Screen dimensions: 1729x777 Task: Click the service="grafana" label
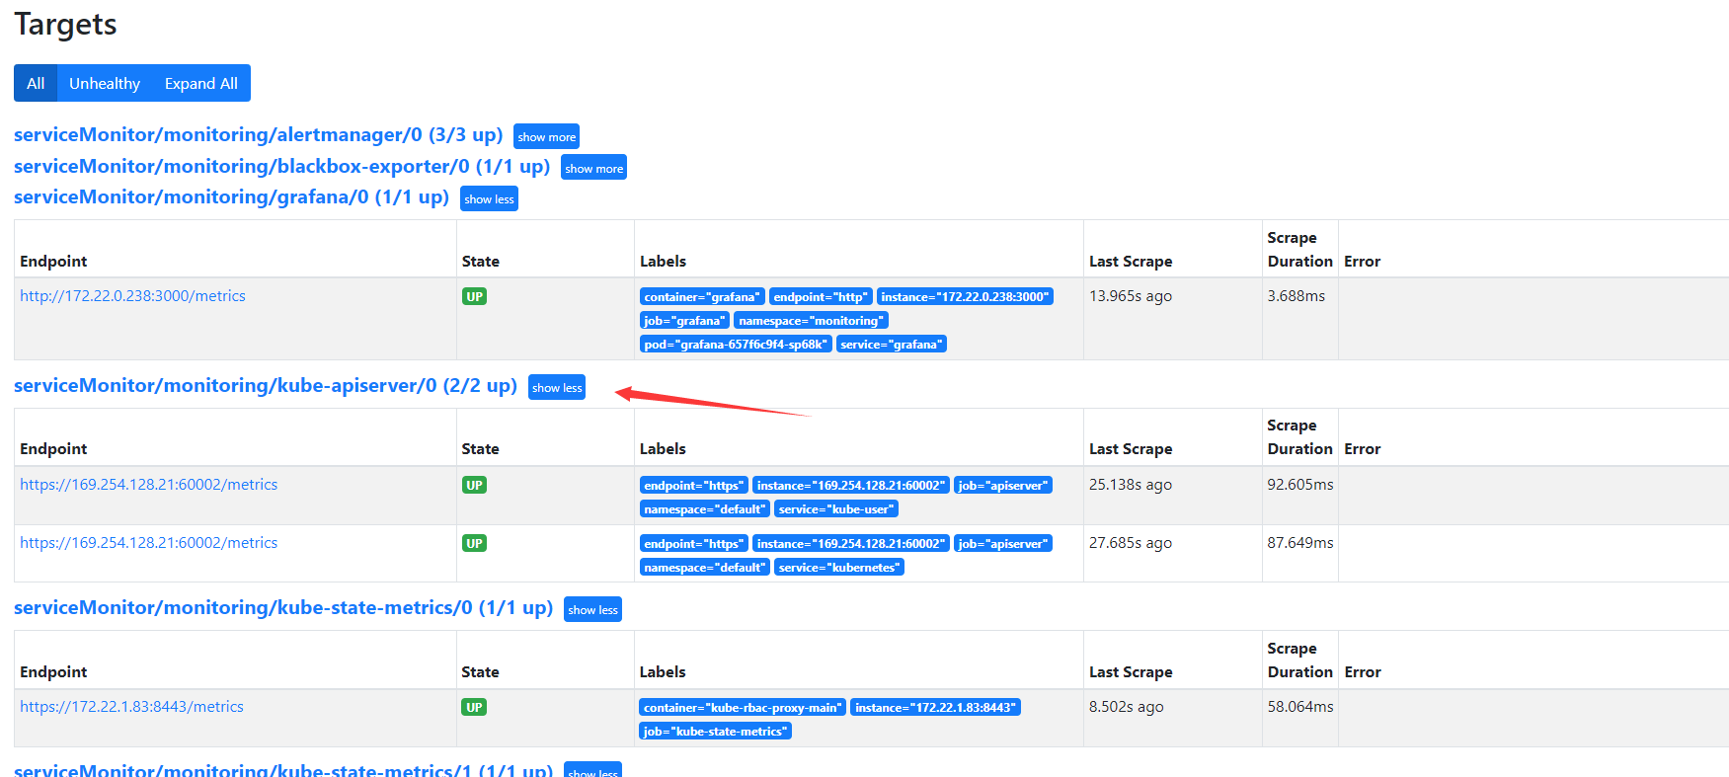892,345
